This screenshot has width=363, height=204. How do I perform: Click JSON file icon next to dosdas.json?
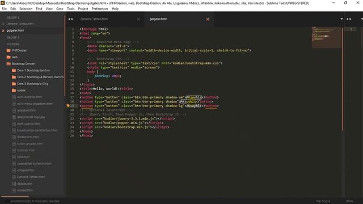click(x=14, y=184)
